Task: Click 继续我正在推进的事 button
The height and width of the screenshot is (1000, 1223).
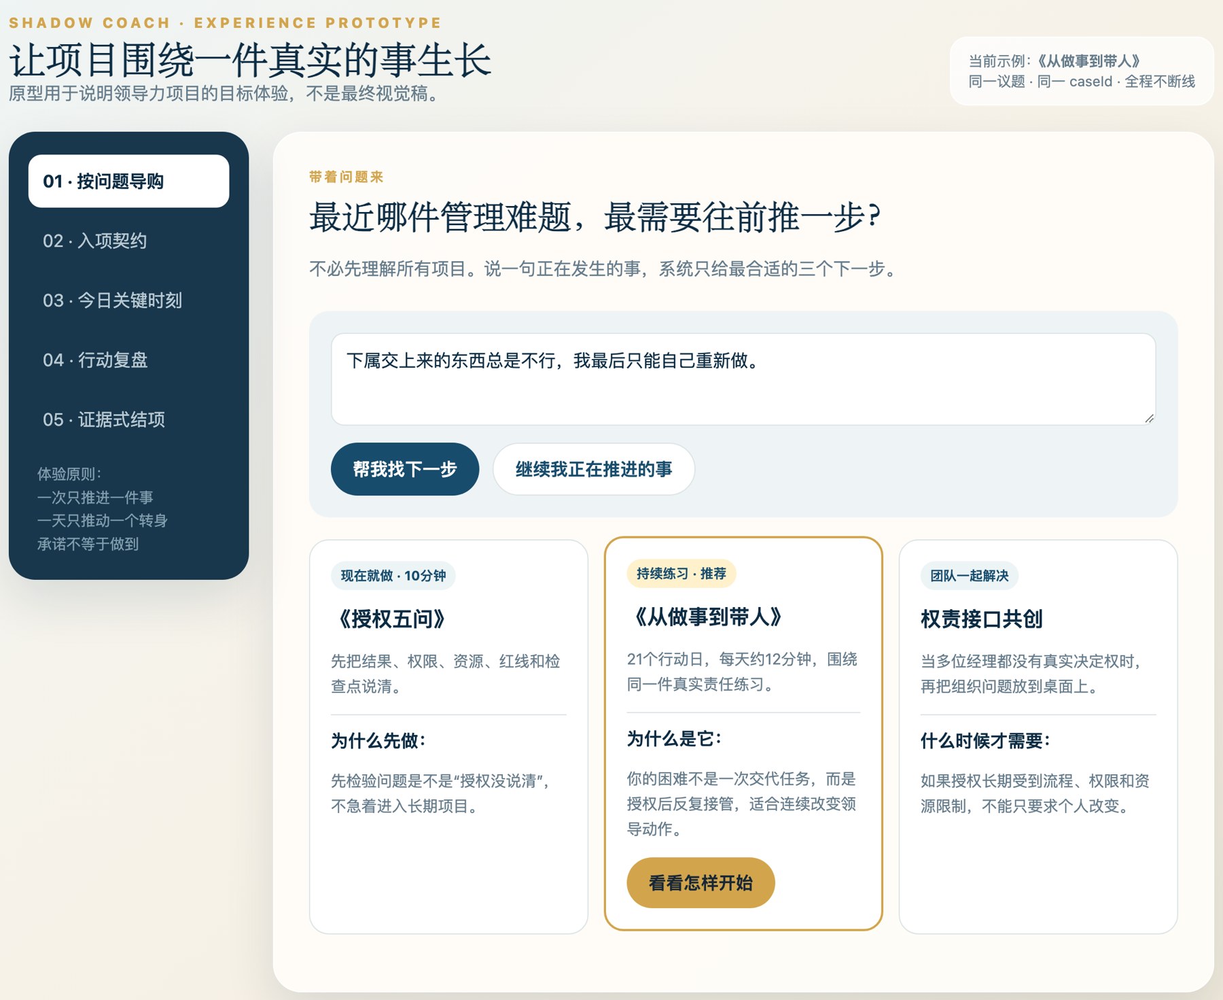Action: click(x=594, y=469)
